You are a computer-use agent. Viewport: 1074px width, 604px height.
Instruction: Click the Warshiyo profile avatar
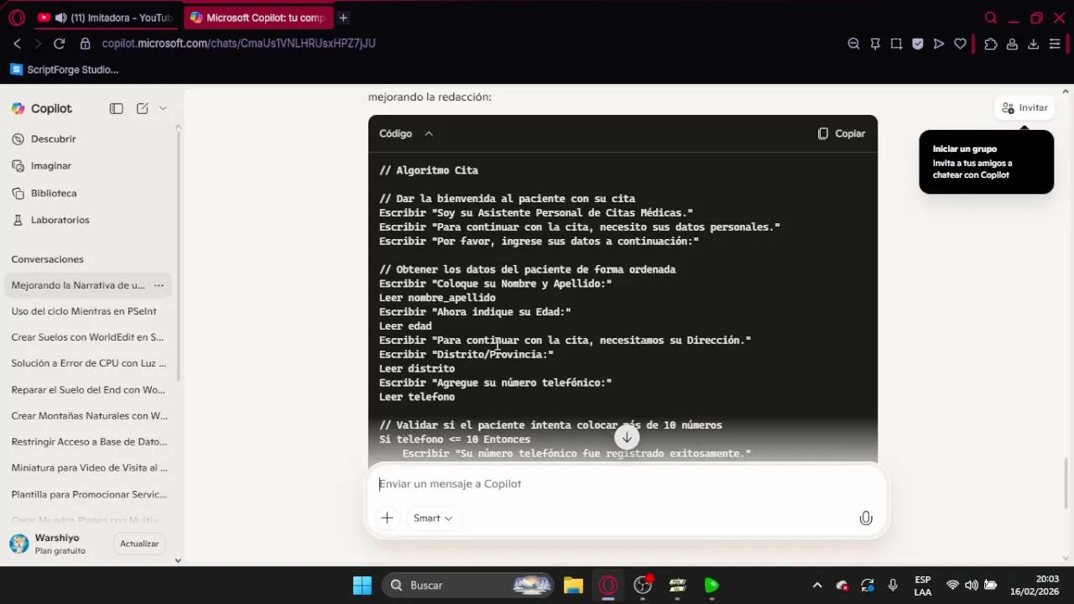pyautogui.click(x=18, y=544)
